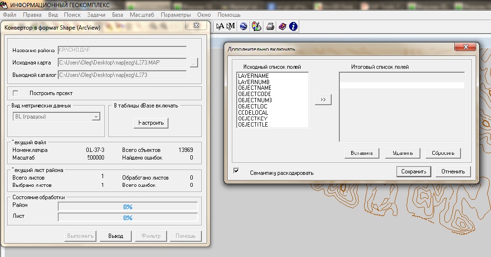Click the cursor-with-M selection toolbar icon
Screen dimensions: 491x257
pos(231,27)
